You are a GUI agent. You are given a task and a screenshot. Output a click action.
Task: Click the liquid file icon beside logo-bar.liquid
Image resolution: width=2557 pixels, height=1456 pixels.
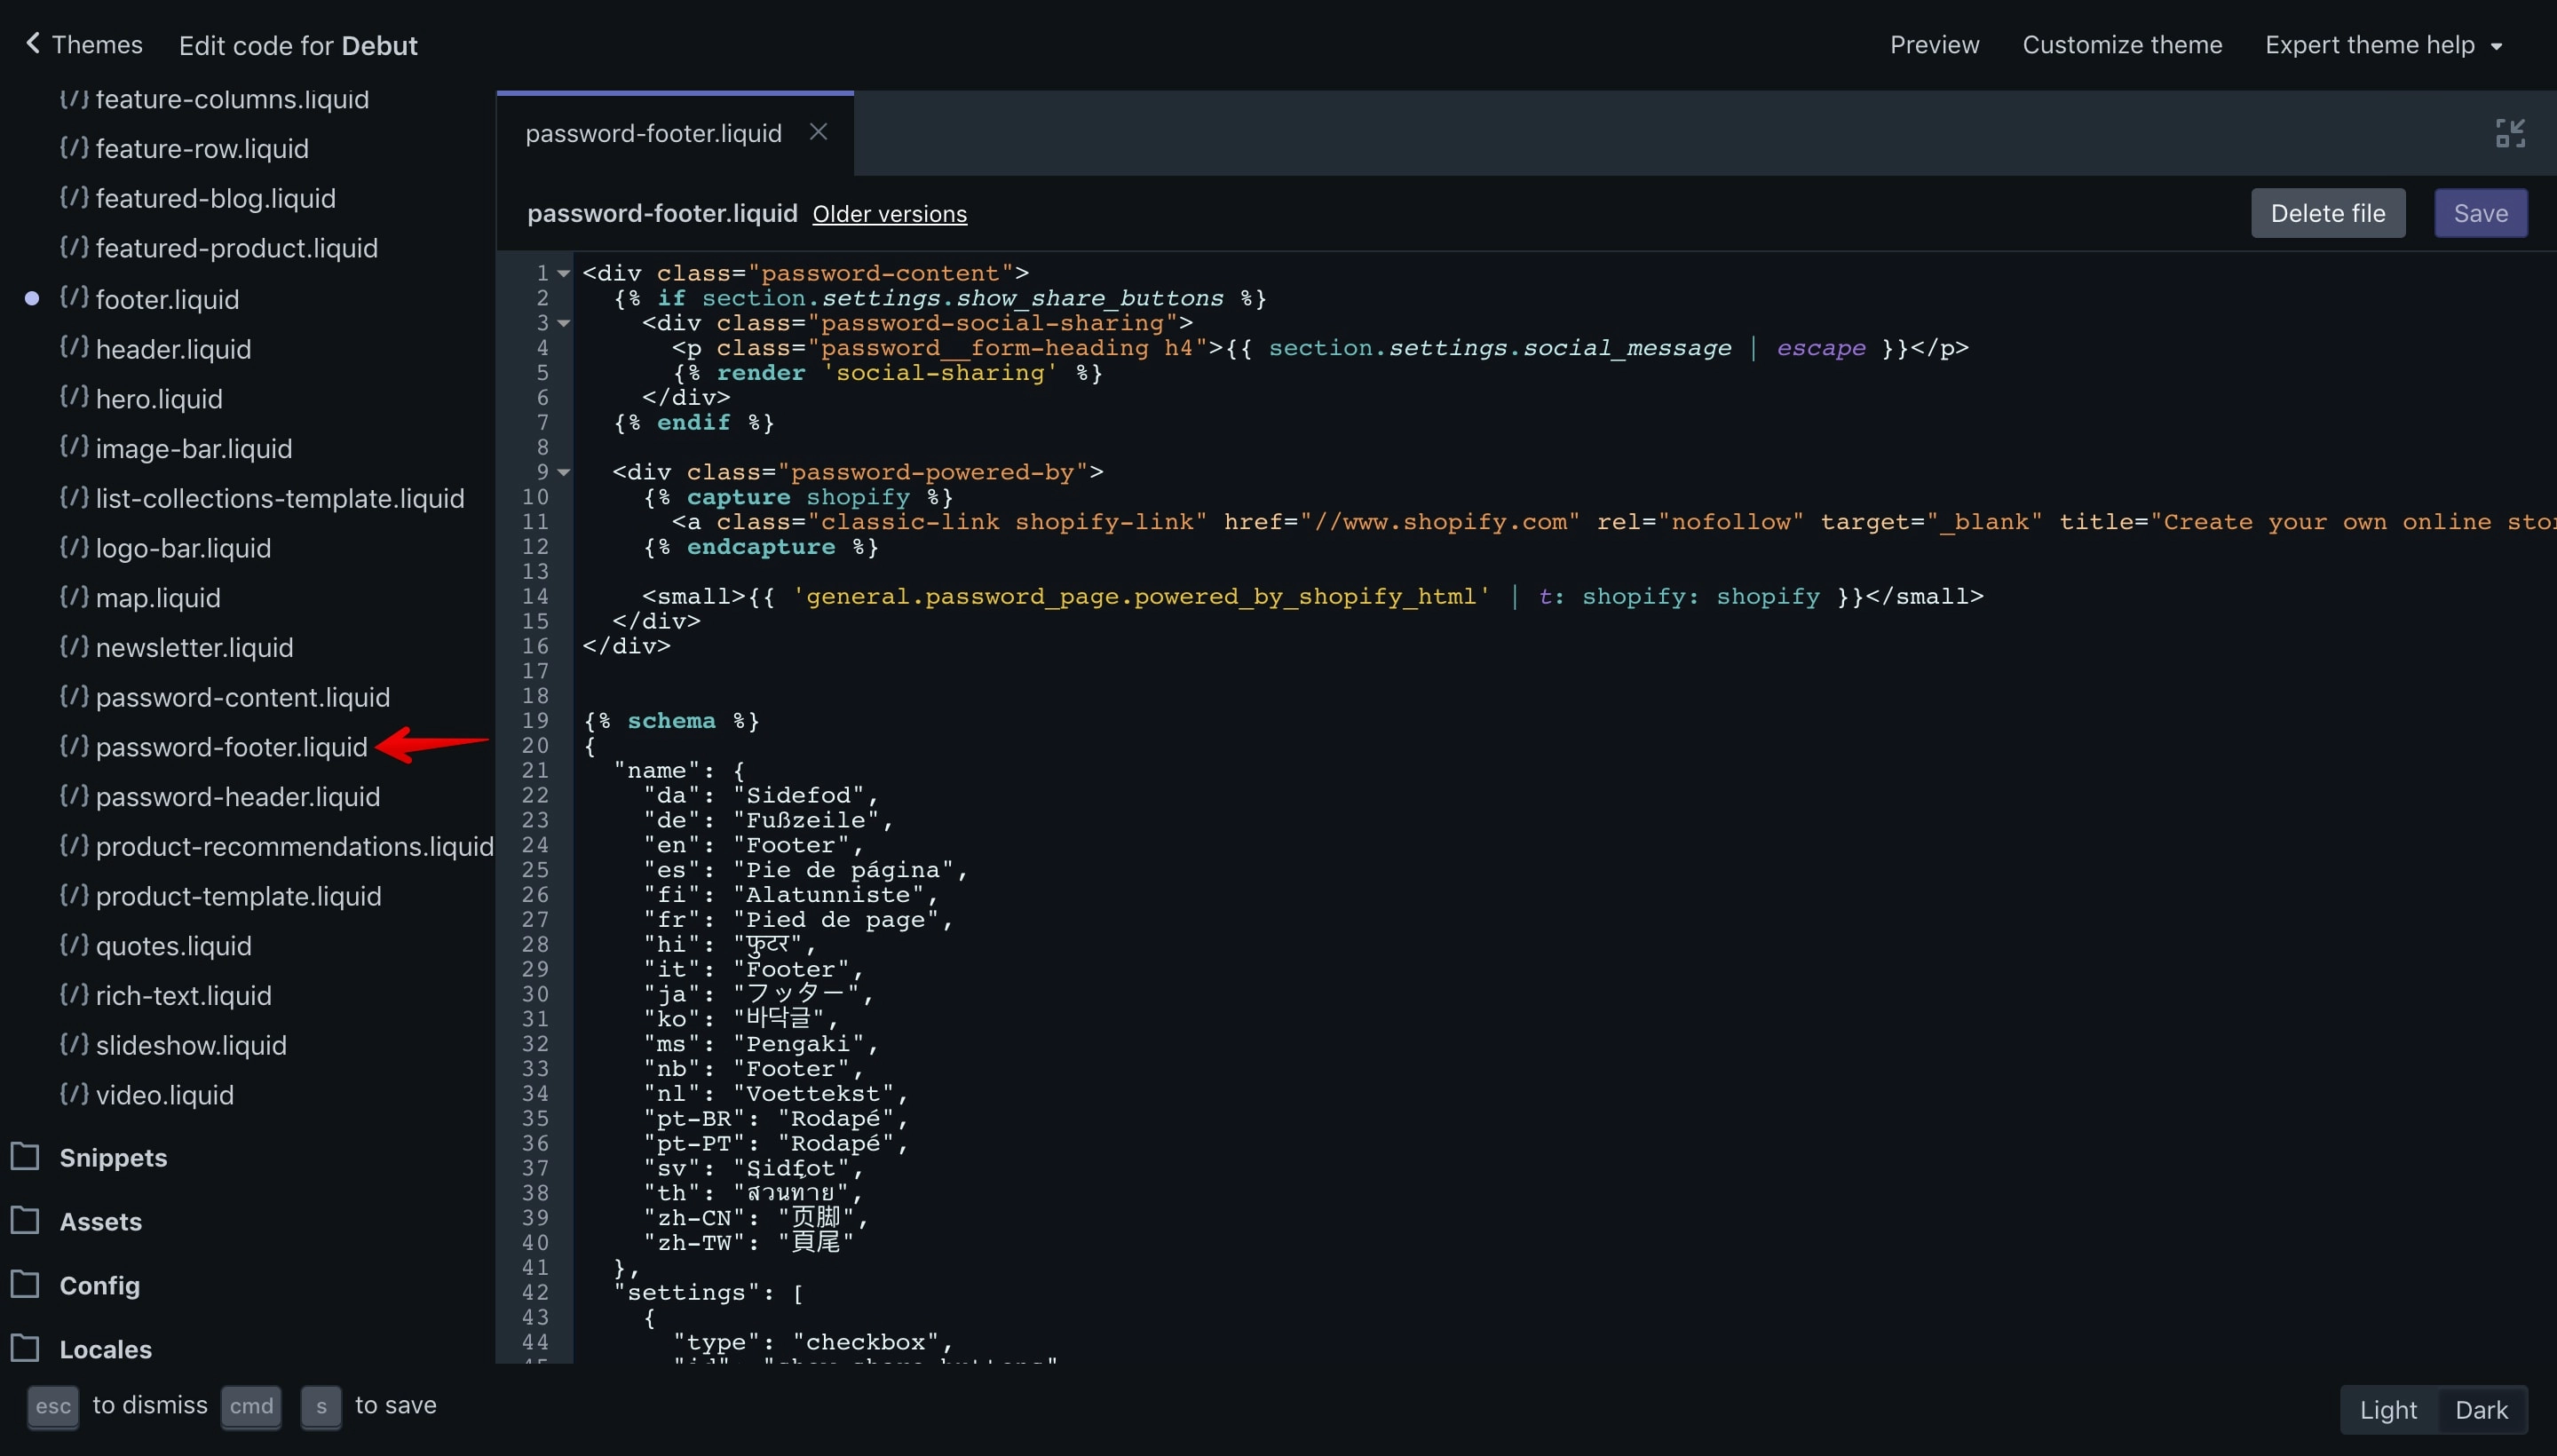(x=74, y=545)
